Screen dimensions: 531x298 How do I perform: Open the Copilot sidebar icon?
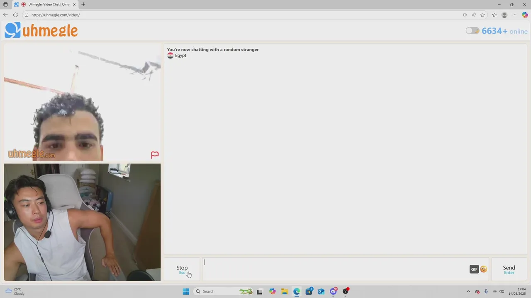tap(525, 15)
